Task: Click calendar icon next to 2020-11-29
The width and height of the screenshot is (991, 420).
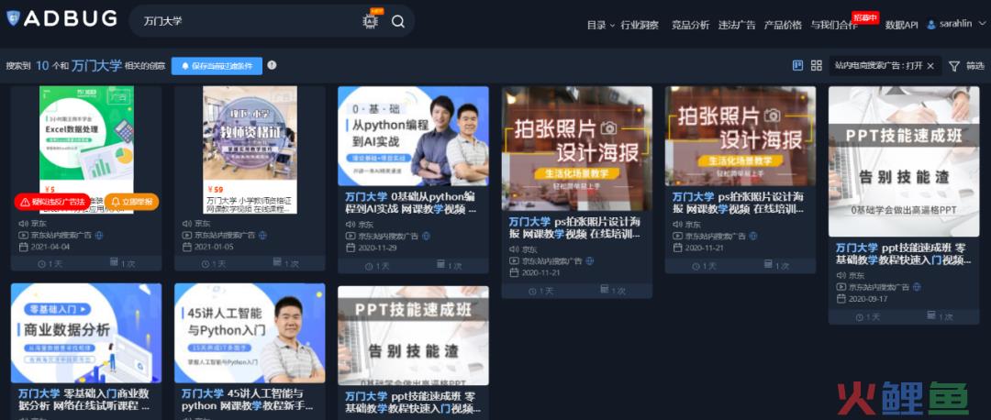Action: coord(351,248)
